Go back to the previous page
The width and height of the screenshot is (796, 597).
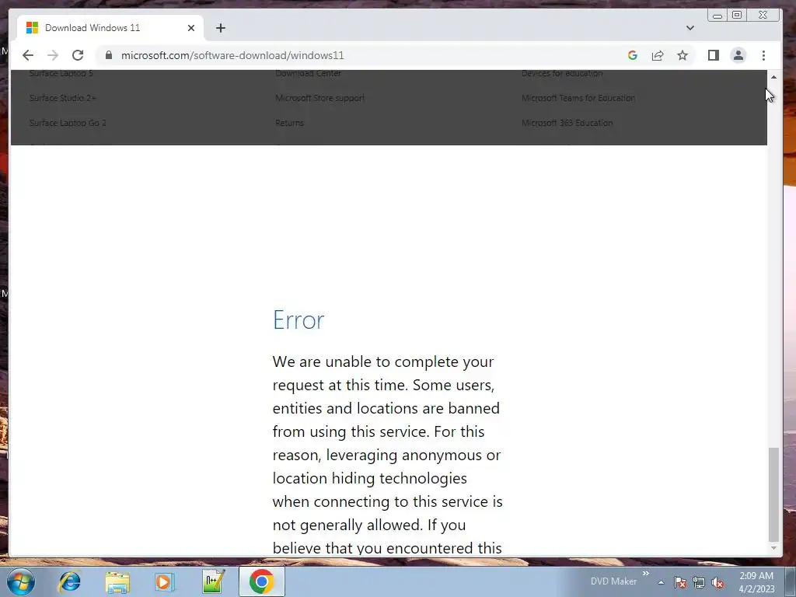[28, 55]
